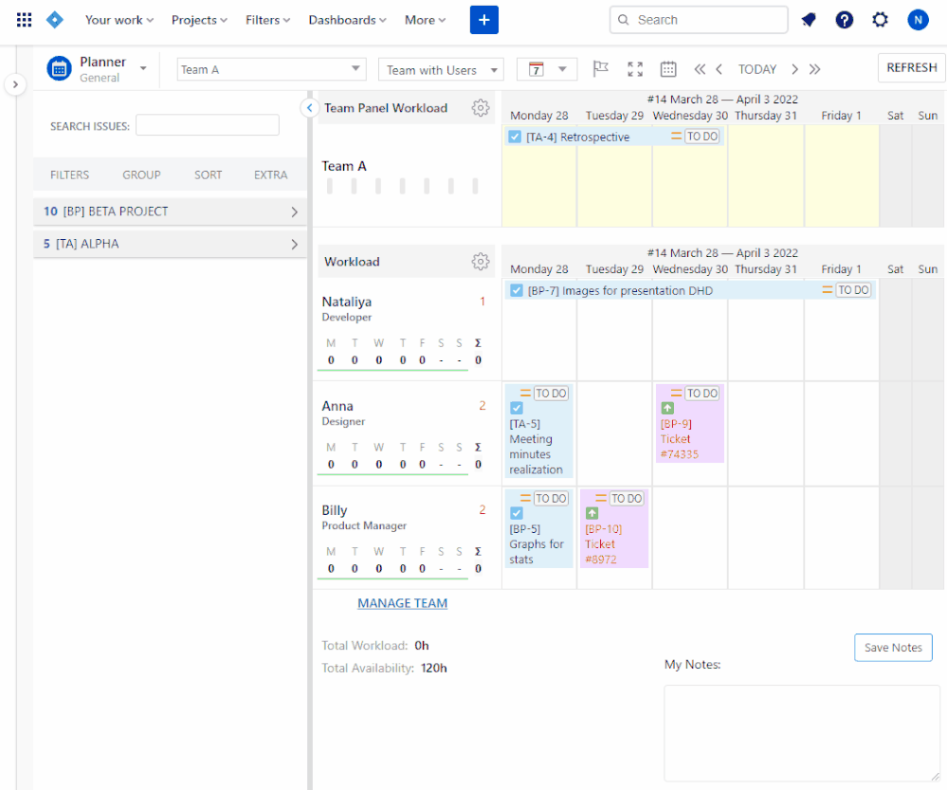Collapse the left issues panel arrow
947x790 pixels.
pos(309,108)
